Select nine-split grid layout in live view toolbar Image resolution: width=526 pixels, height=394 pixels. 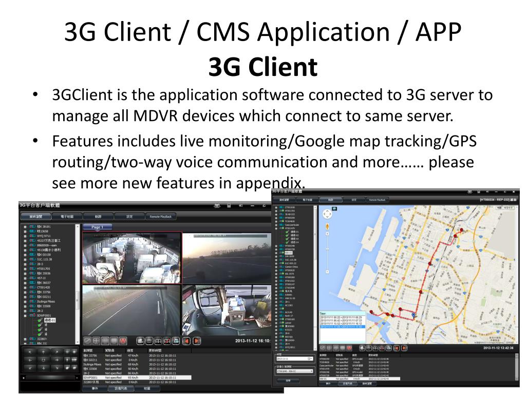tap(105, 341)
